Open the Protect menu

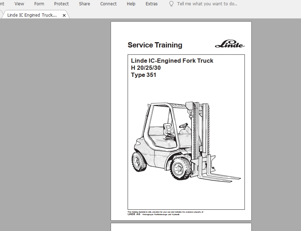point(61,4)
